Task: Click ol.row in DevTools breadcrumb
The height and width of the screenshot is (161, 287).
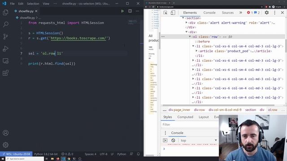Action: point(273,110)
